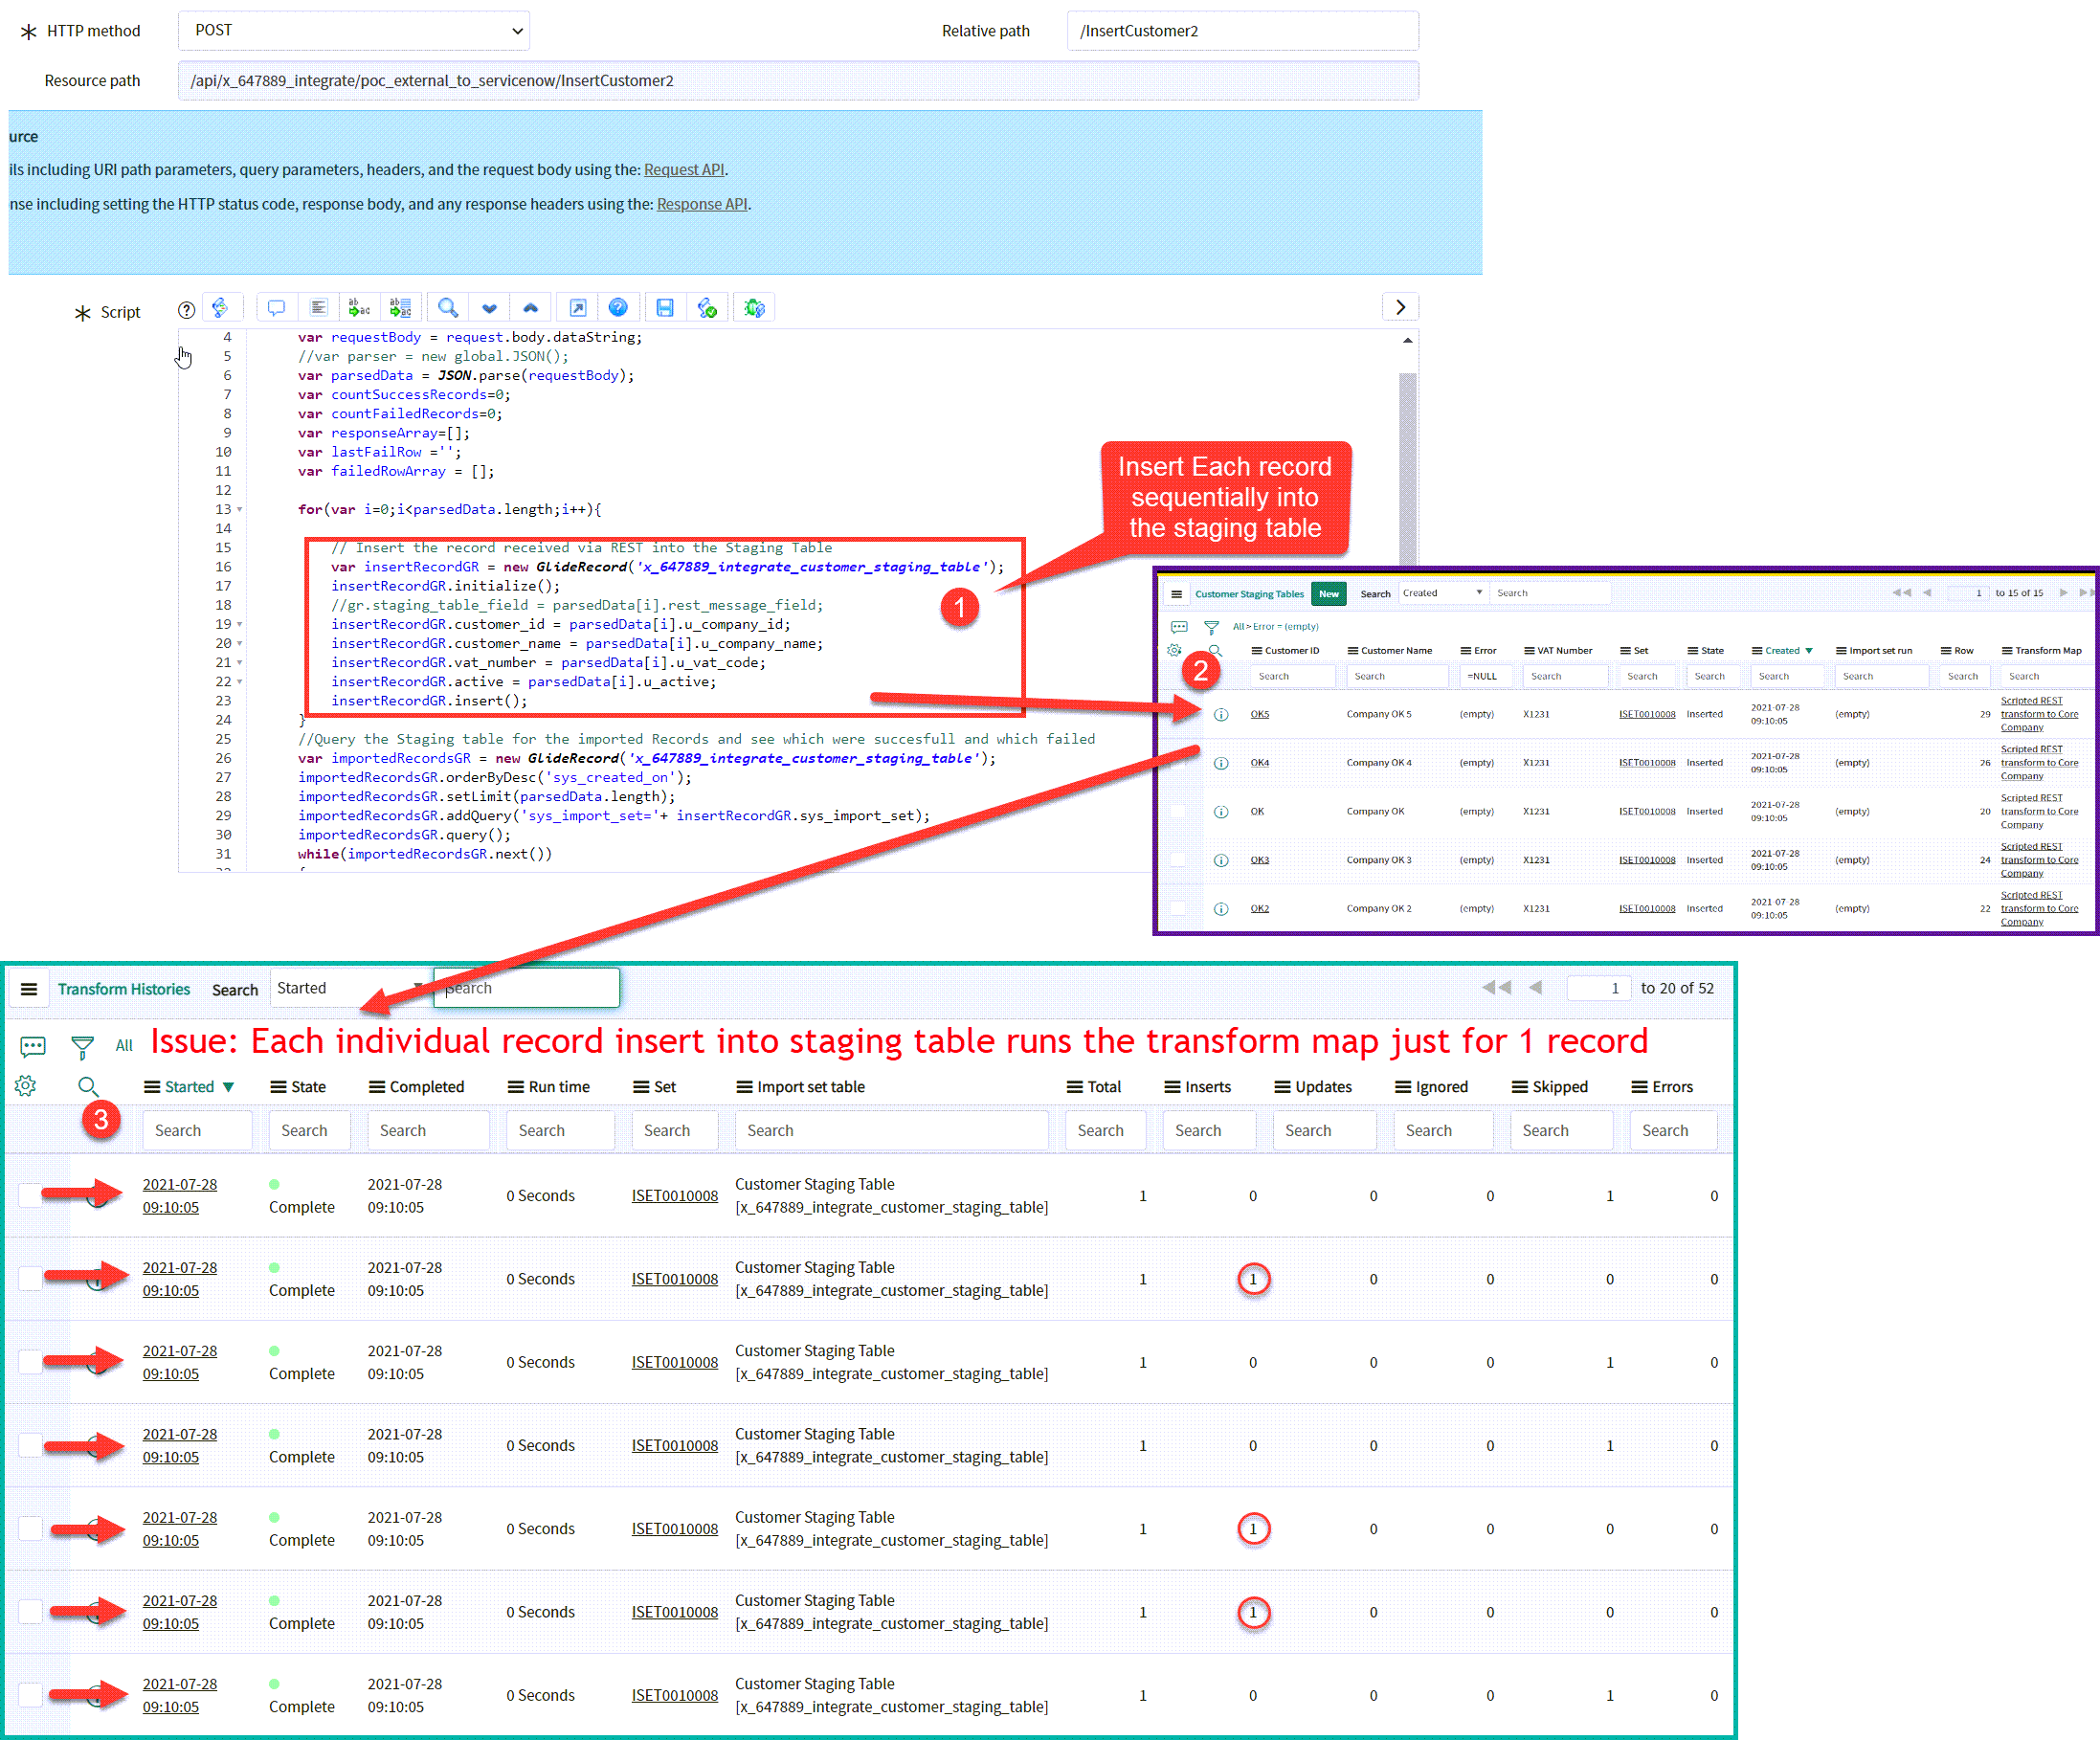Click the New button in Customer Staging Tables
Viewport: 2100px width, 1740px height.
(1329, 594)
